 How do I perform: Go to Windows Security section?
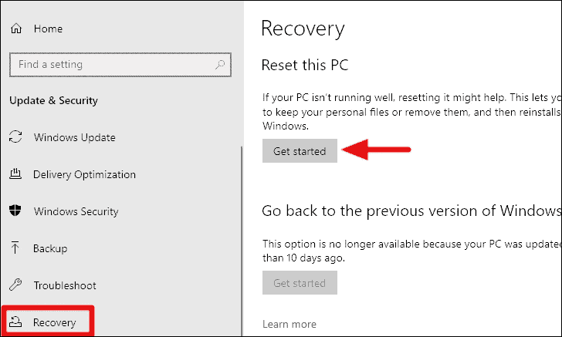76,211
